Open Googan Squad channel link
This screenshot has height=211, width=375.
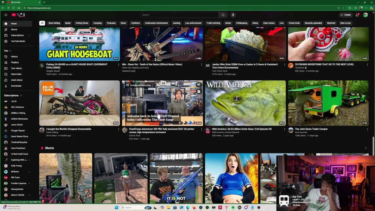click(53, 71)
